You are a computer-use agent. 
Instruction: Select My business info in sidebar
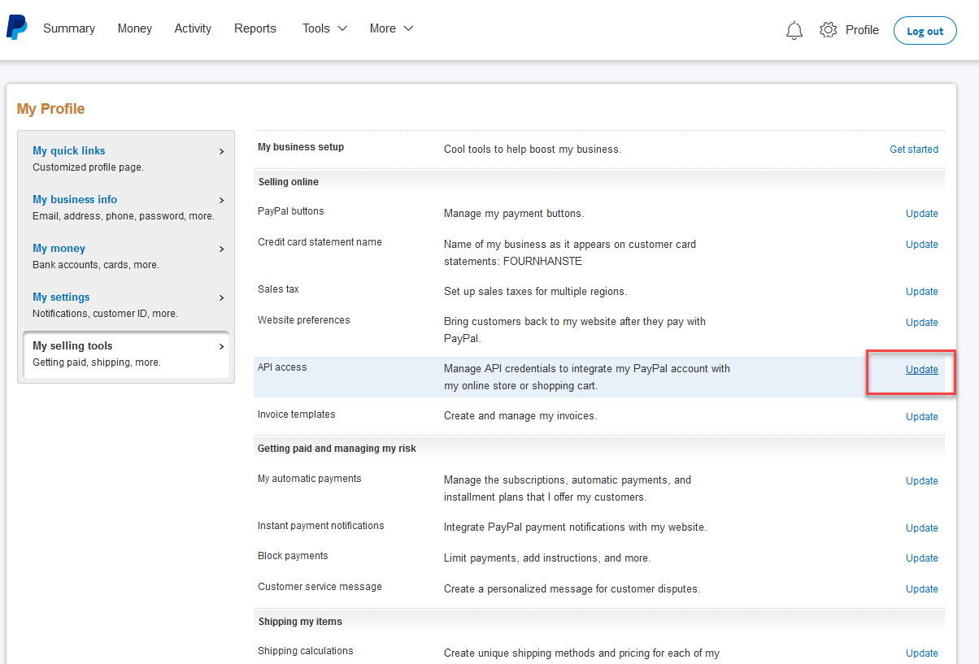click(x=75, y=199)
